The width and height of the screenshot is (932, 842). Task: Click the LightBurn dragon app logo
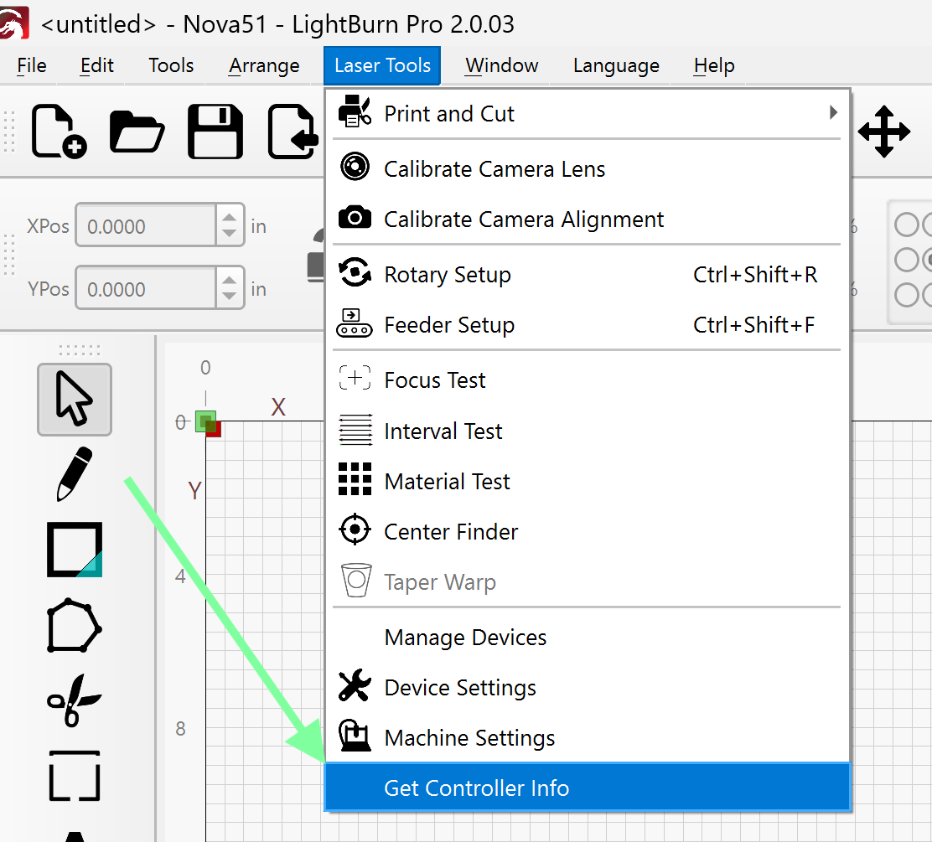point(13,23)
